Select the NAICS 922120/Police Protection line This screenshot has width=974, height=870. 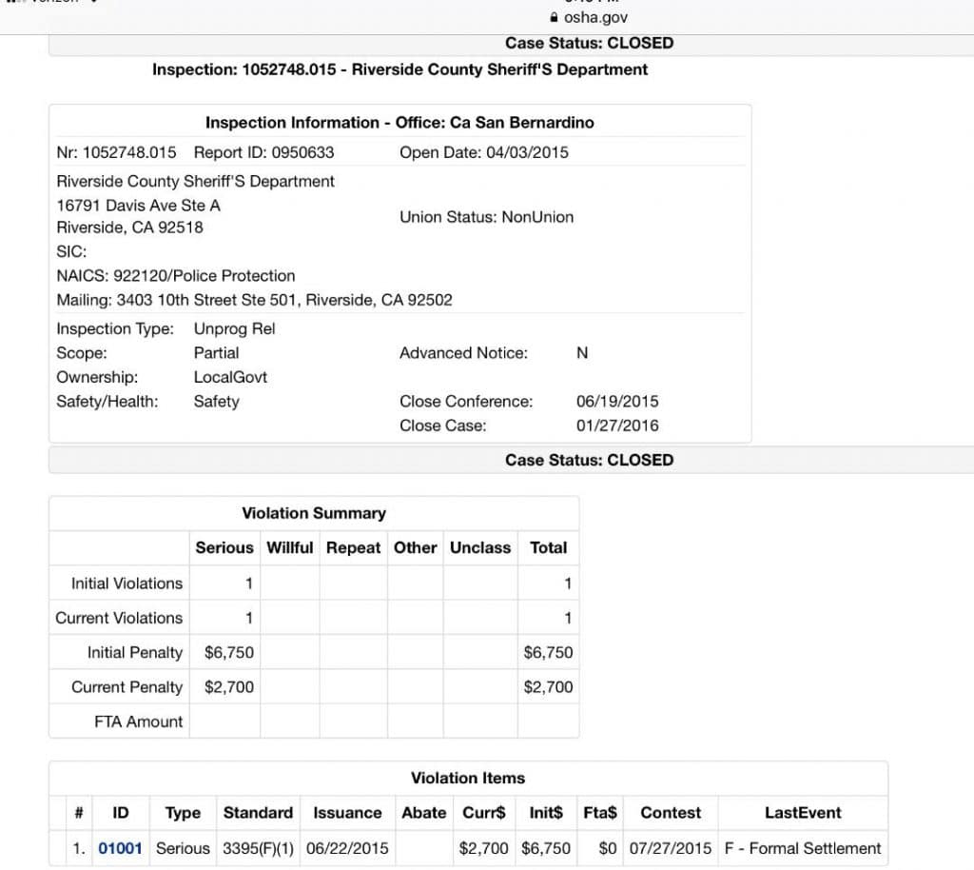pyautogui.click(x=176, y=276)
